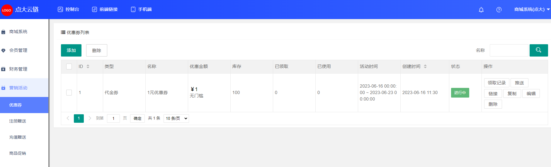Click the 编辑 action button
The width and height of the screenshot is (551, 167).
(531, 93)
